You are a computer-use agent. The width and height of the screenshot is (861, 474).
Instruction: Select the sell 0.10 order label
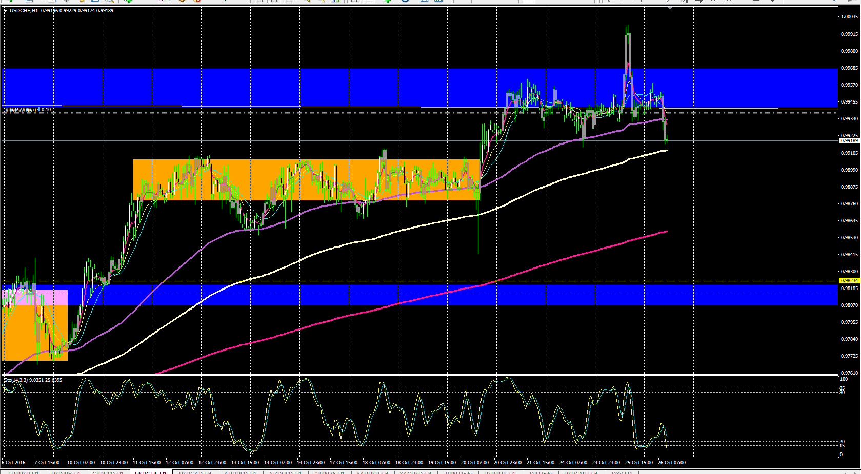[x=28, y=110]
